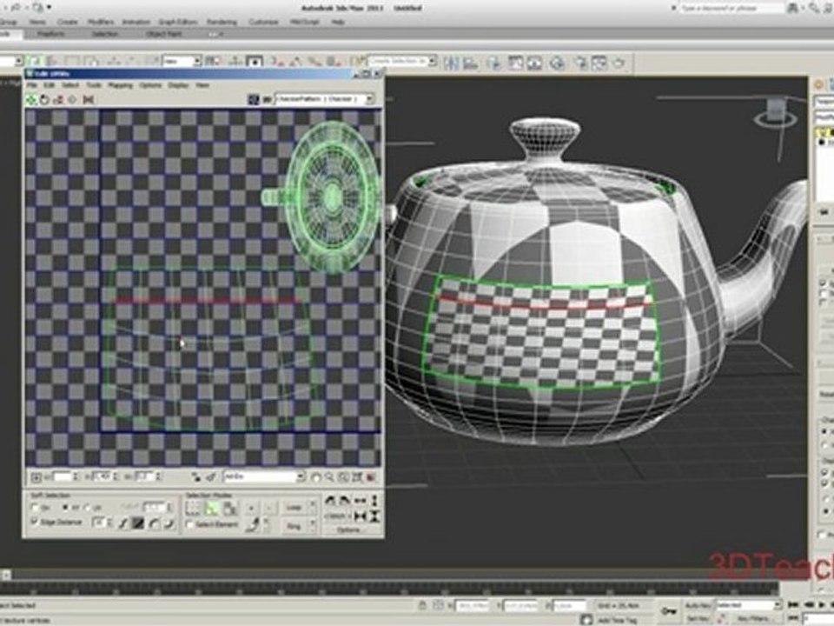Open the Rendering menu in 3ds Max
834x626 pixels.
(222, 22)
